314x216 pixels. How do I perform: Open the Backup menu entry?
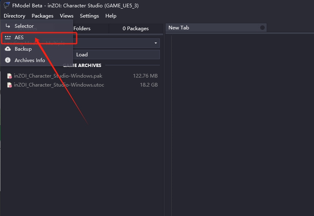tap(37, 49)
